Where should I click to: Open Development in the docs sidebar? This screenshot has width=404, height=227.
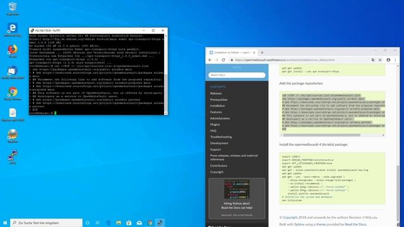(x=219, y=143)
